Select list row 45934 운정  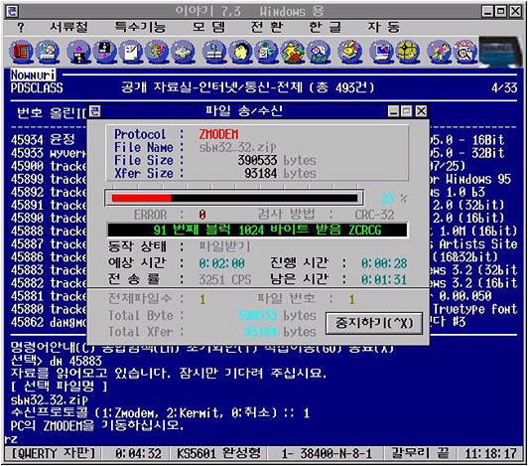(43, 139)
